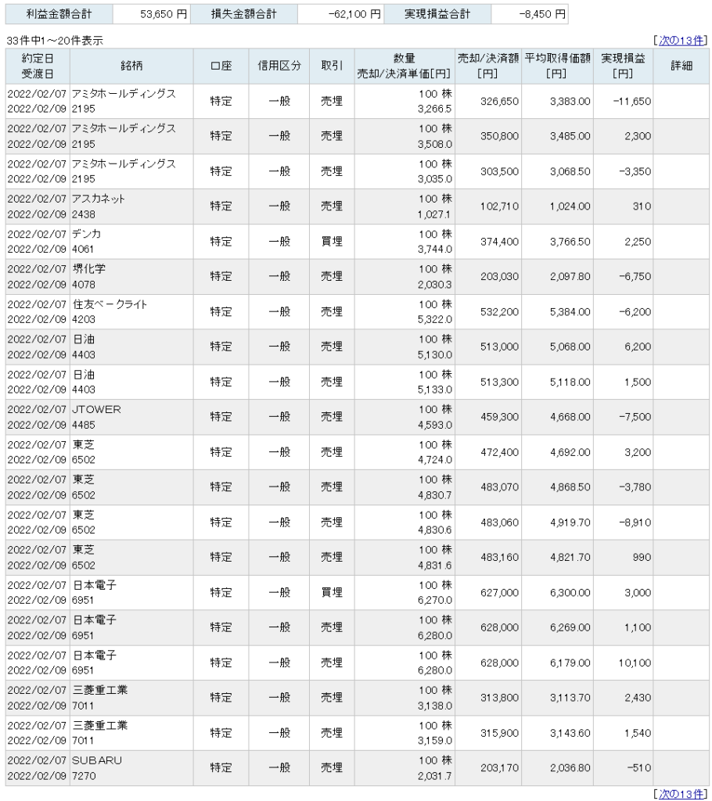Click the 627,000 settlement amount
Image resolution: width=712 pixels, height=801 pixels.
tap(499, 593)
